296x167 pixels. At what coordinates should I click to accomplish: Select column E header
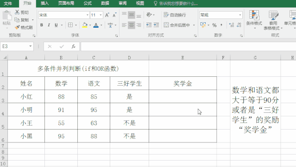(183, 57)
